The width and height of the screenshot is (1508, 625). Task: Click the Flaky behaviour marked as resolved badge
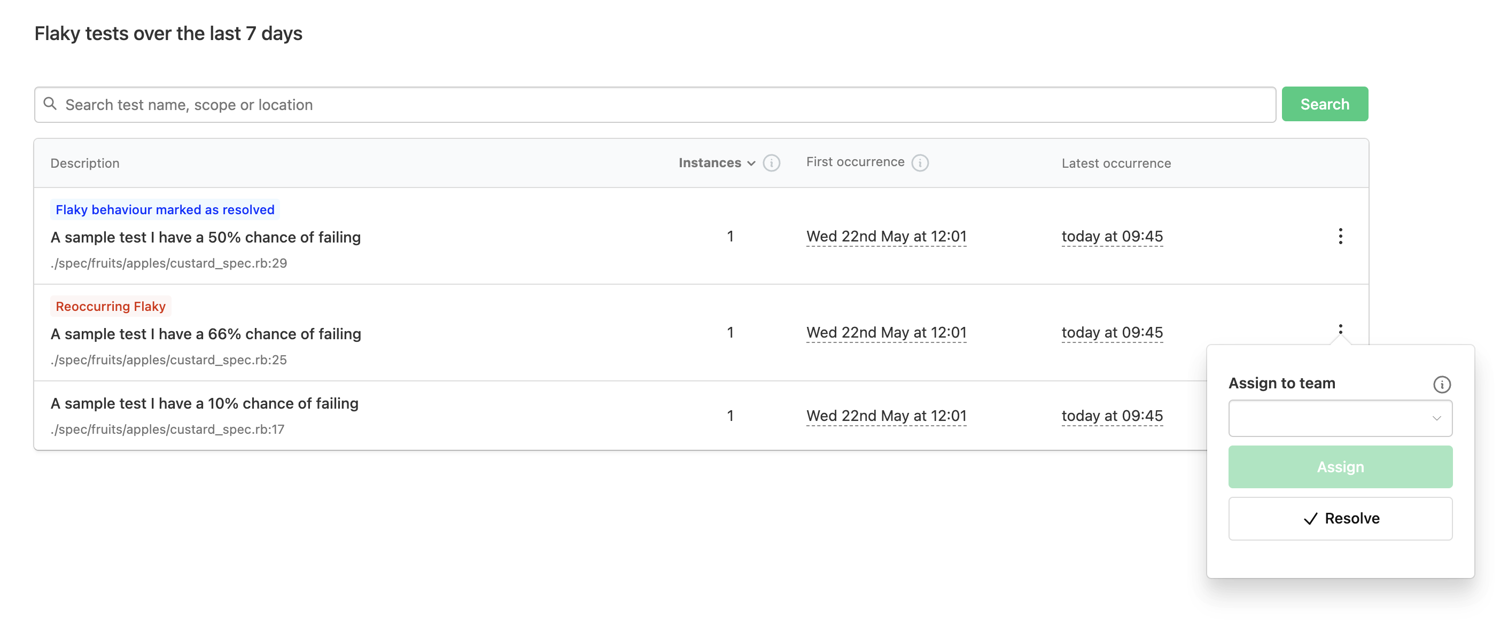(165, 209)
